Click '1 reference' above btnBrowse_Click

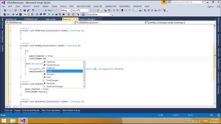(25, 28)
